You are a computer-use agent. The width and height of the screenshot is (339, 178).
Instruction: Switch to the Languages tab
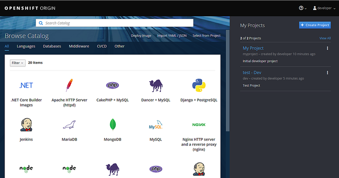pyautogui.click(x=26, y=46)
